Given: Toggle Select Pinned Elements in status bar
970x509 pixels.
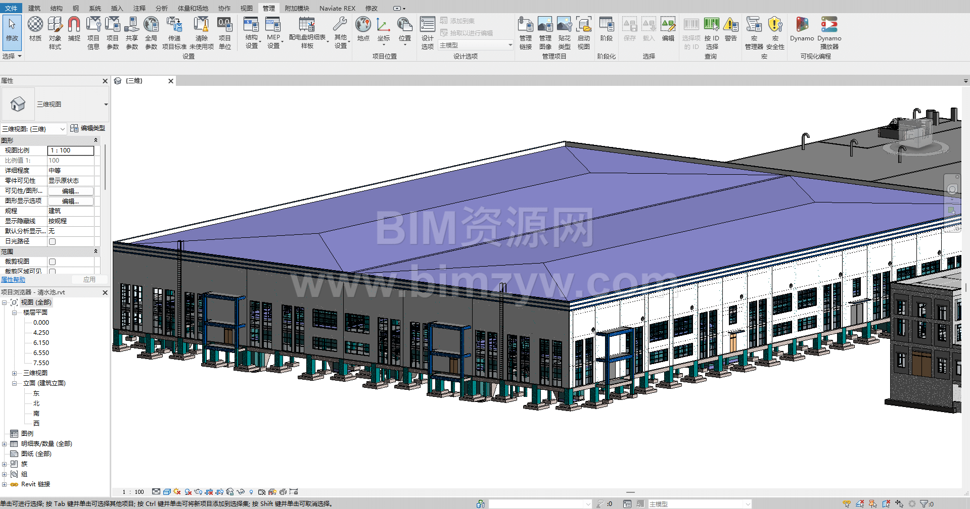Looking at the screenshot, I should pyautogui.click(x=873, y=504).
